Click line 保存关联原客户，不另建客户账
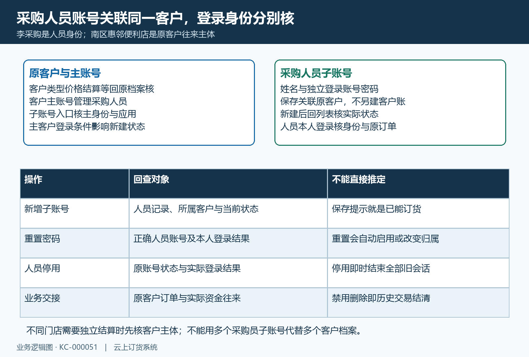The image size is (529, 357). [x=343, y=101]
